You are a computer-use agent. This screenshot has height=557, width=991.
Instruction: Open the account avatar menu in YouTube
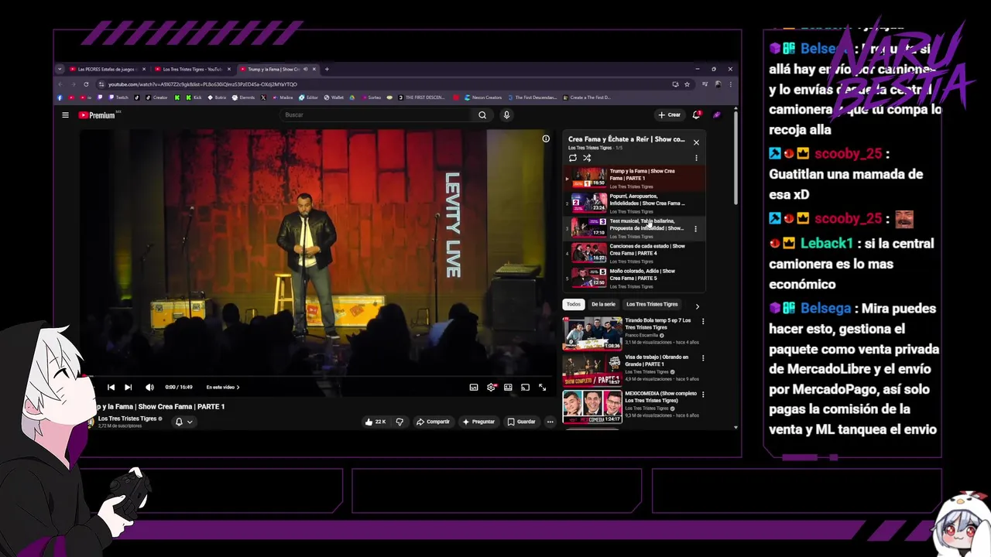[x=716, y=115]
